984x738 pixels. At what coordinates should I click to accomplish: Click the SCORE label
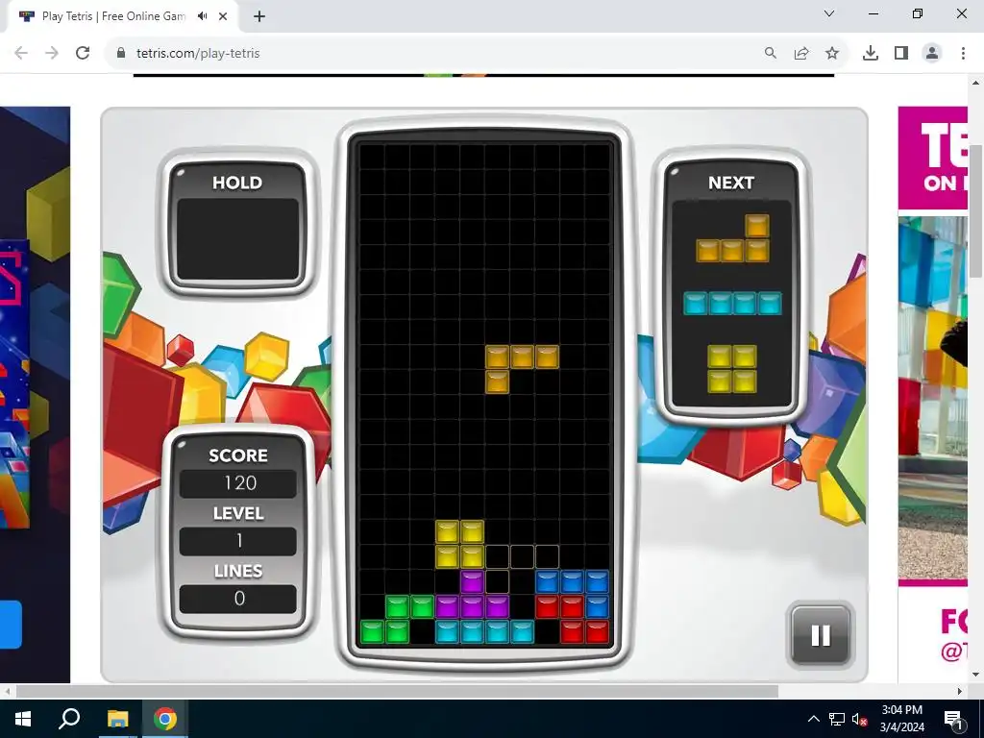(x=238, y=455)
